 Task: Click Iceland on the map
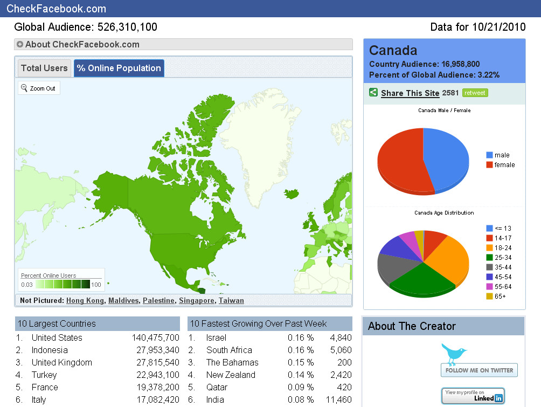(x=292, y=194)
